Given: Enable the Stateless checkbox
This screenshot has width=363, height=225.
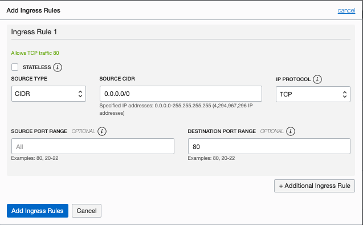Looking at the screenshot, I should (x=15, y=67).
